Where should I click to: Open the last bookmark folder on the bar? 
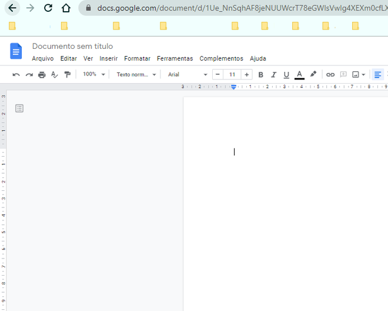[355, 26]
